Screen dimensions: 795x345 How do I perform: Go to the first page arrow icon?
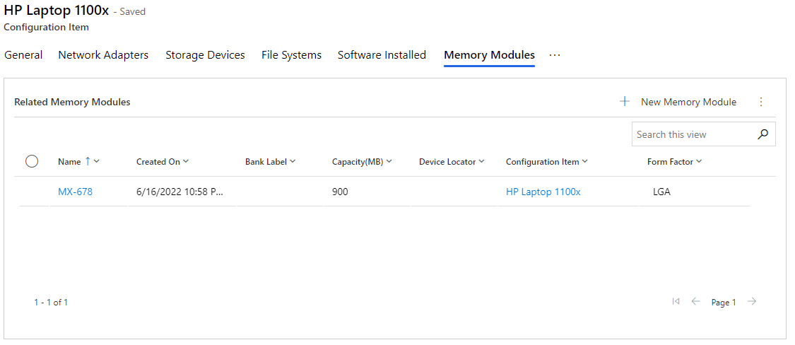[676, 301]
